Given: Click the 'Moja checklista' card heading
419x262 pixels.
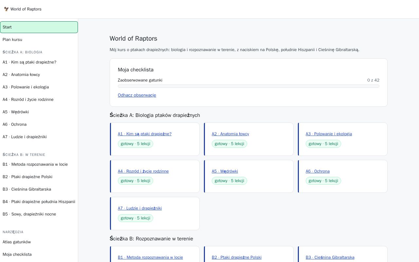Looking at the screenshot, I should pos(136,70).
